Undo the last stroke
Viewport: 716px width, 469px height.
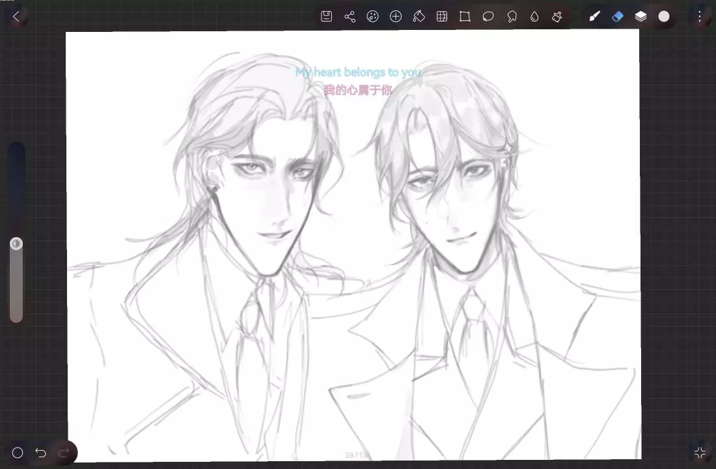click(x=40, y=453)
